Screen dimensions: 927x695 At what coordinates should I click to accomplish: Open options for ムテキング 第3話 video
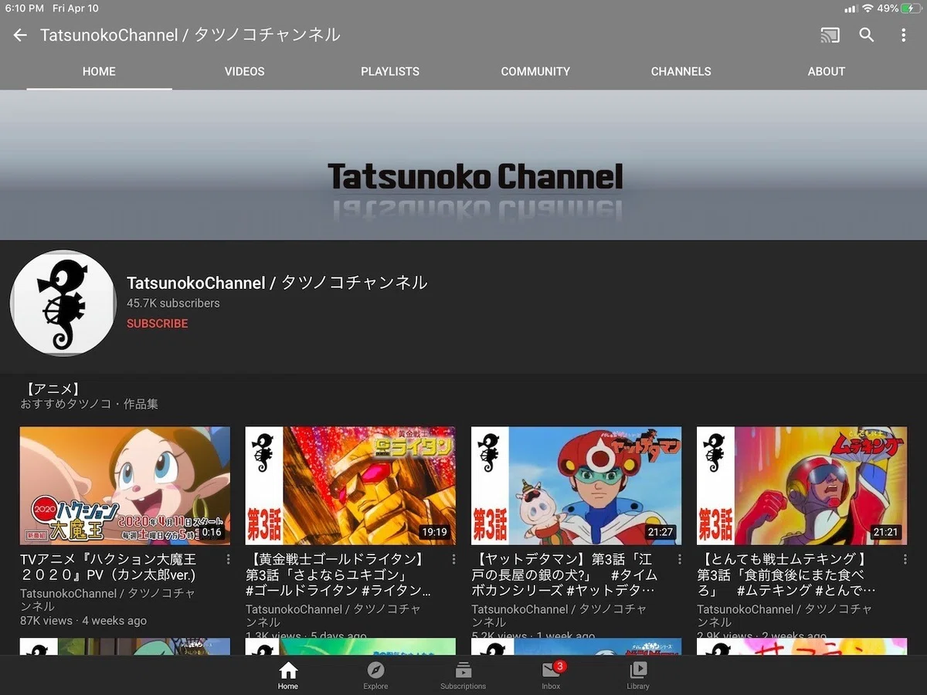[905, 559]
